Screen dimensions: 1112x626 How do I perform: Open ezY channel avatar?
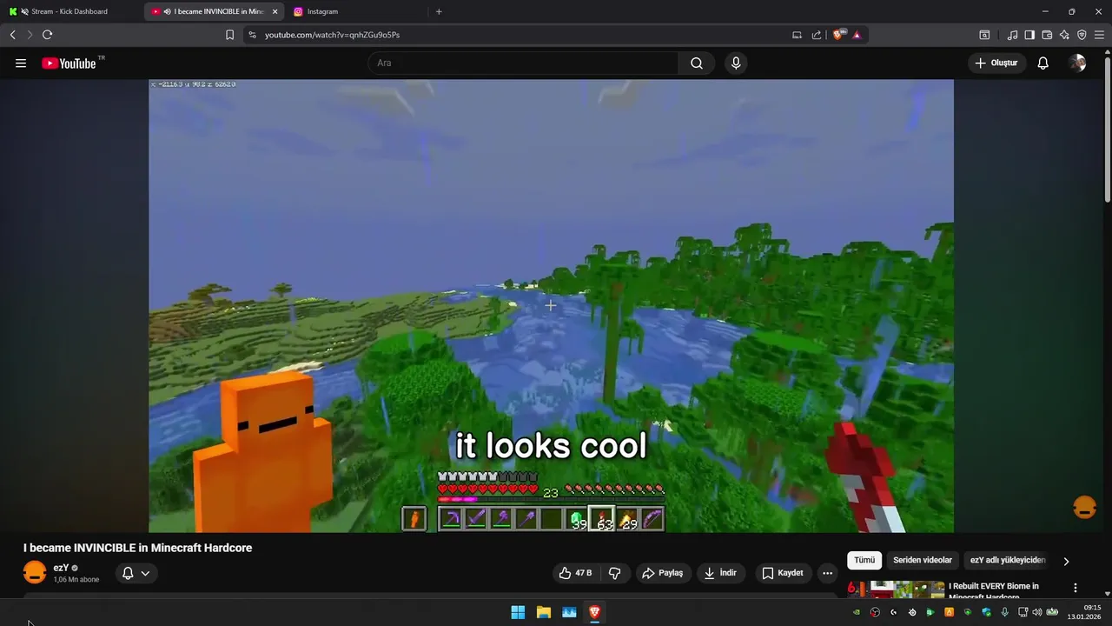pos(35,573)
